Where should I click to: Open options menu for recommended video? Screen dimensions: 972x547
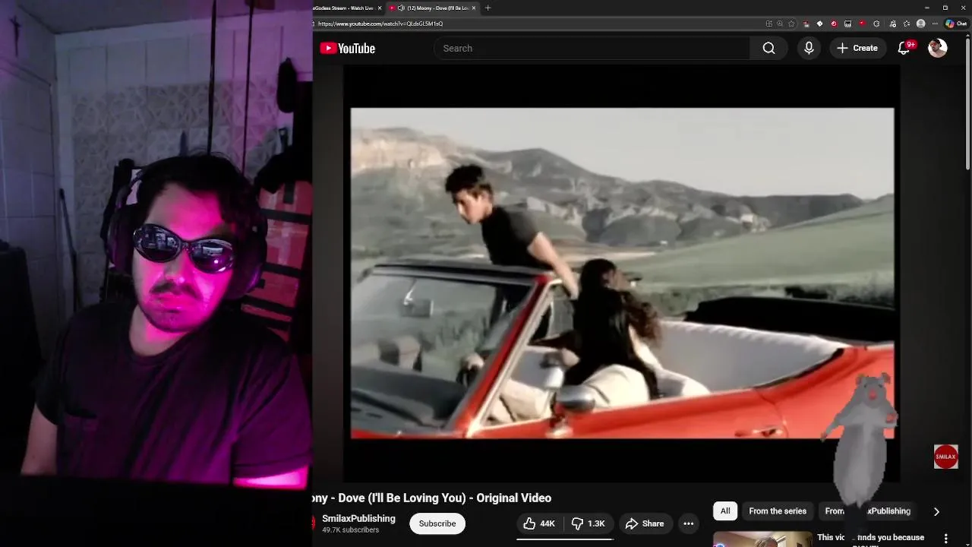coord(945,539)
